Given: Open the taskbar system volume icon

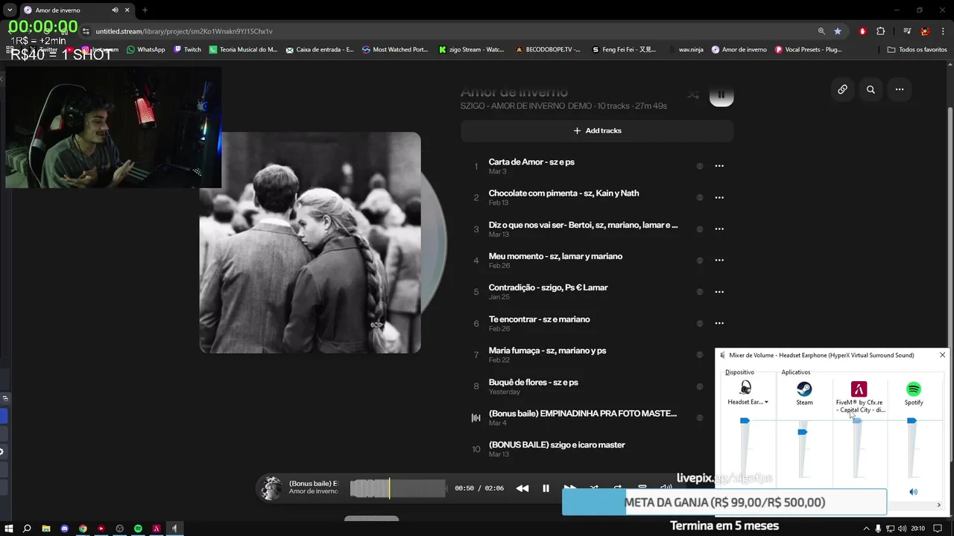Looking at the screenshot, I should click(x=900, y=529).
